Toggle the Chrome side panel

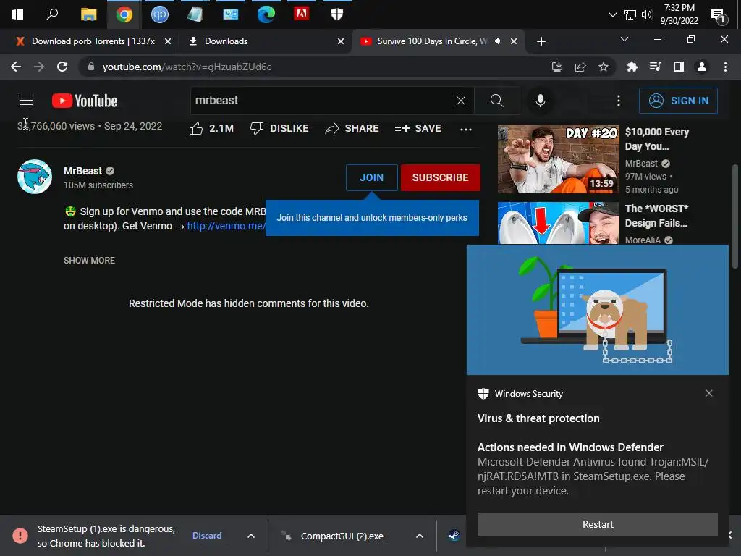(679, 67)
